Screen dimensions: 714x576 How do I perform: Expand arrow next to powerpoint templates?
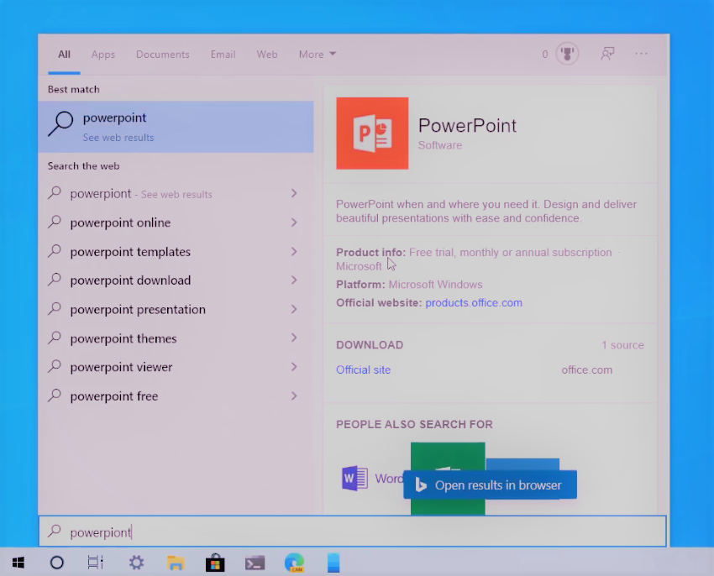click(294, 252)
